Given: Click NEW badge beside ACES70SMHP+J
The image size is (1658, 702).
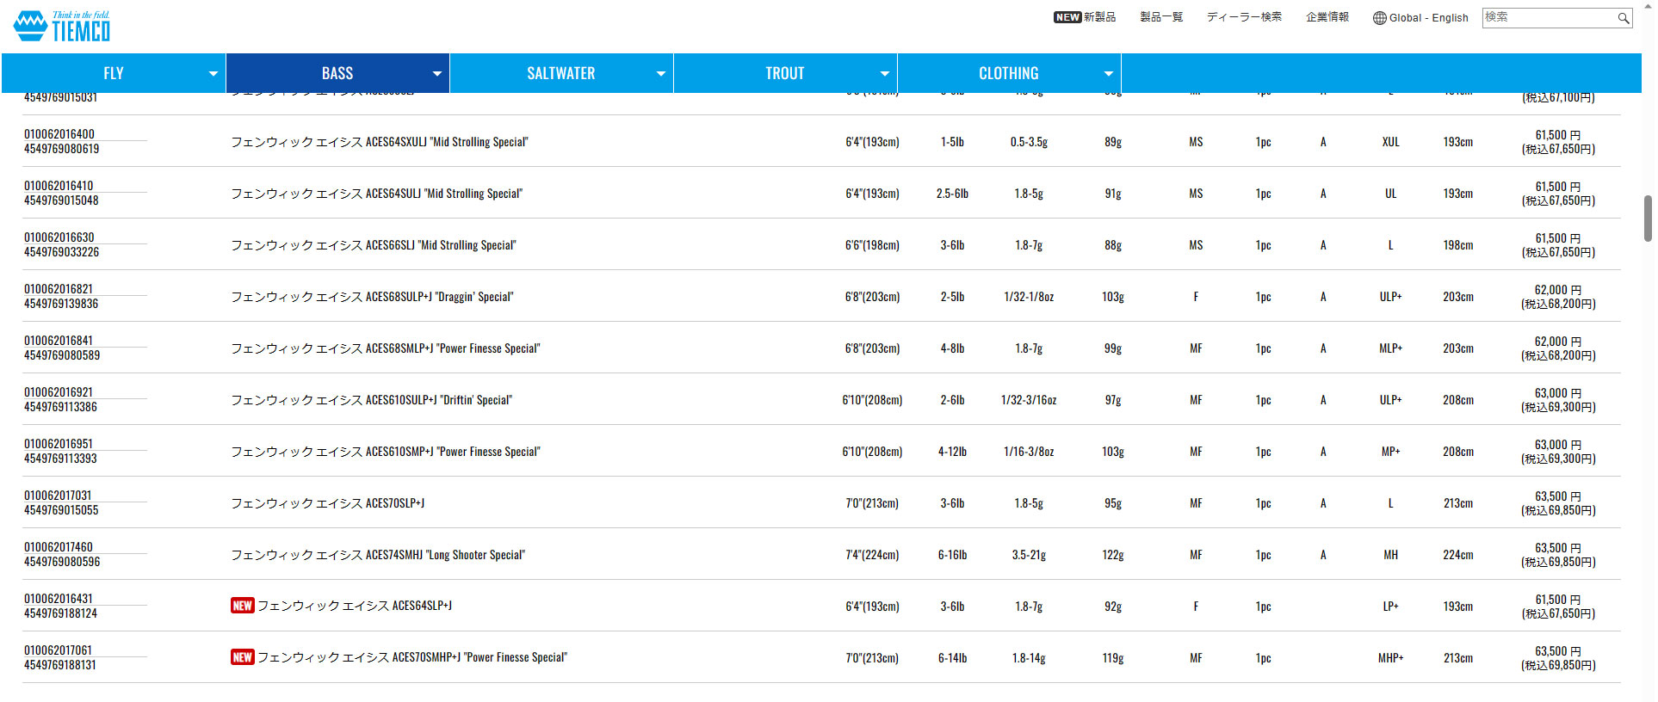Looking at the screenshot, I should click(243, 657).
